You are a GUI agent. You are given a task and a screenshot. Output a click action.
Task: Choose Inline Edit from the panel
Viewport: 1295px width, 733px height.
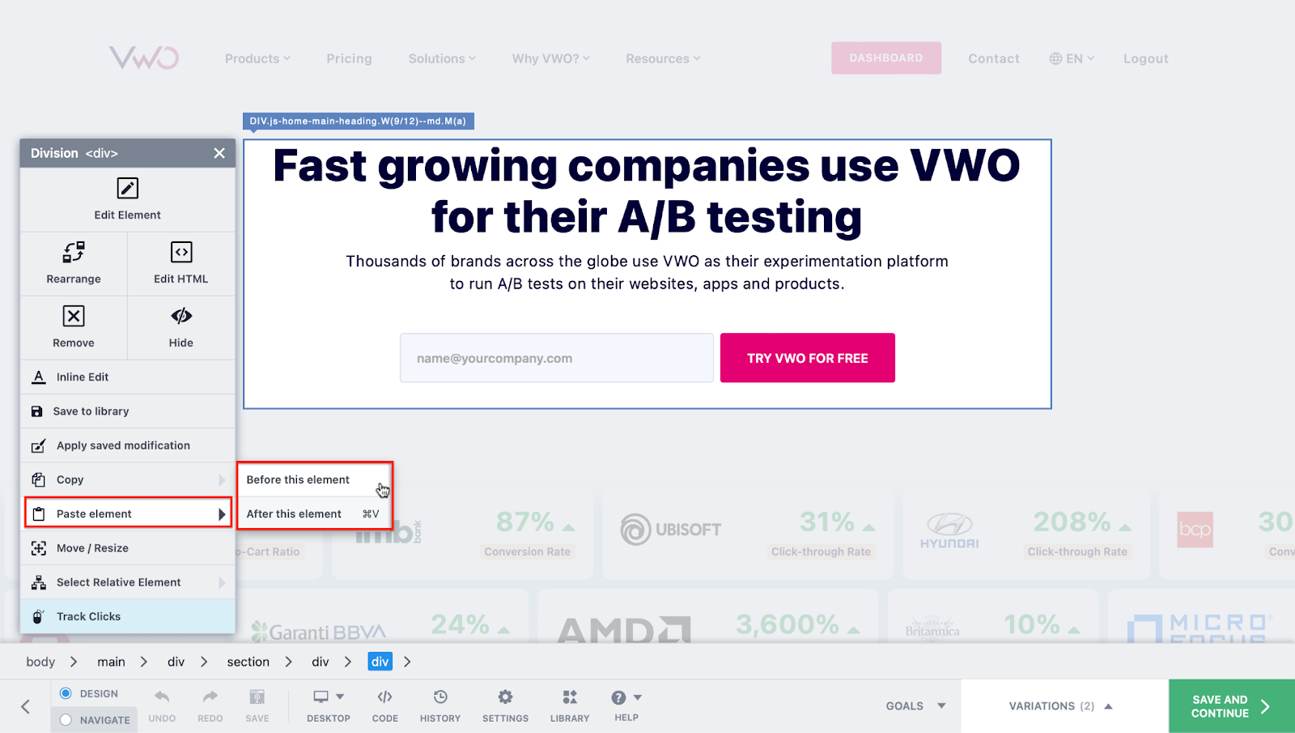pyautogui.click(x=128, y=377)
